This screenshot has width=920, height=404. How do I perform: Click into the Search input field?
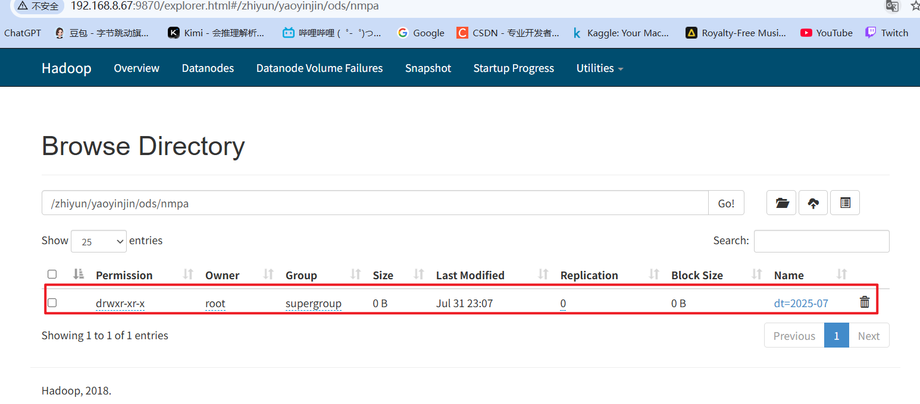click(x=821, y=241)
